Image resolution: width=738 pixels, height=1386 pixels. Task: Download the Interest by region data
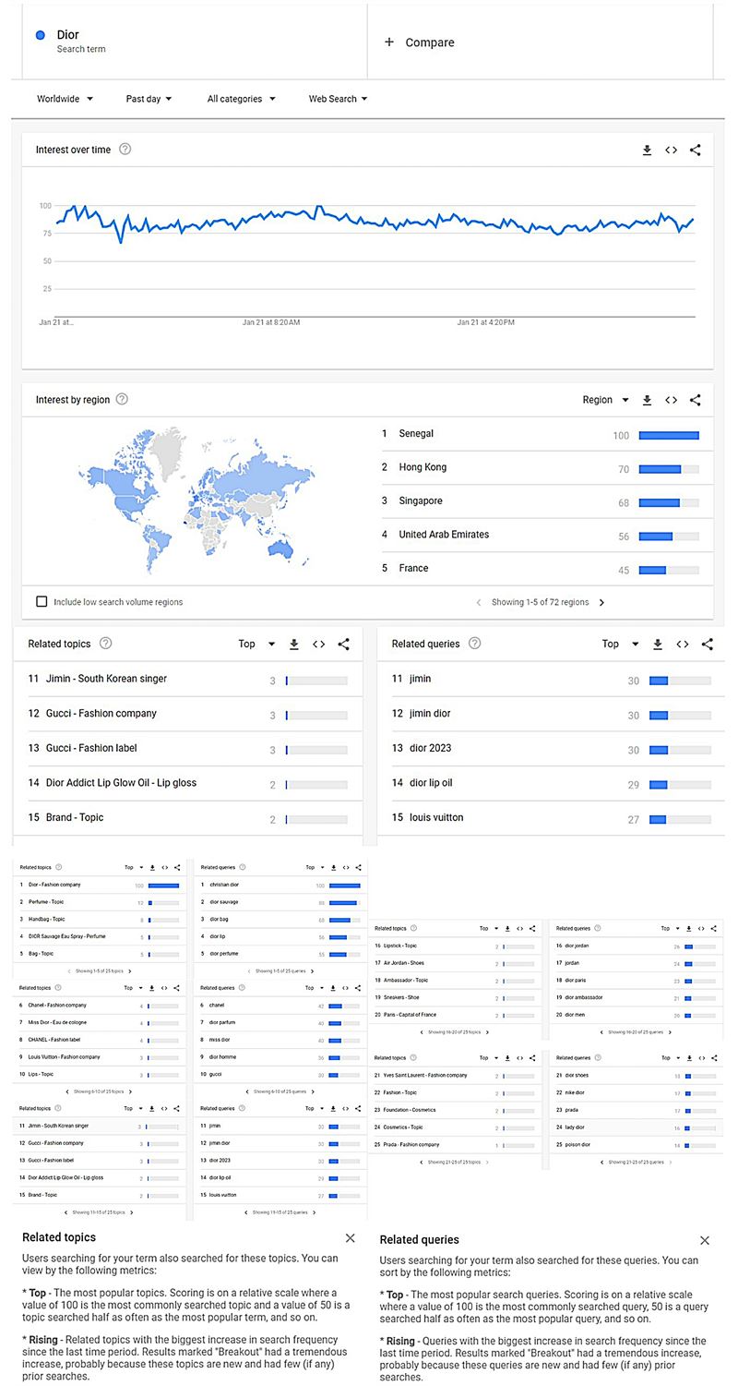tap(647, 400)
